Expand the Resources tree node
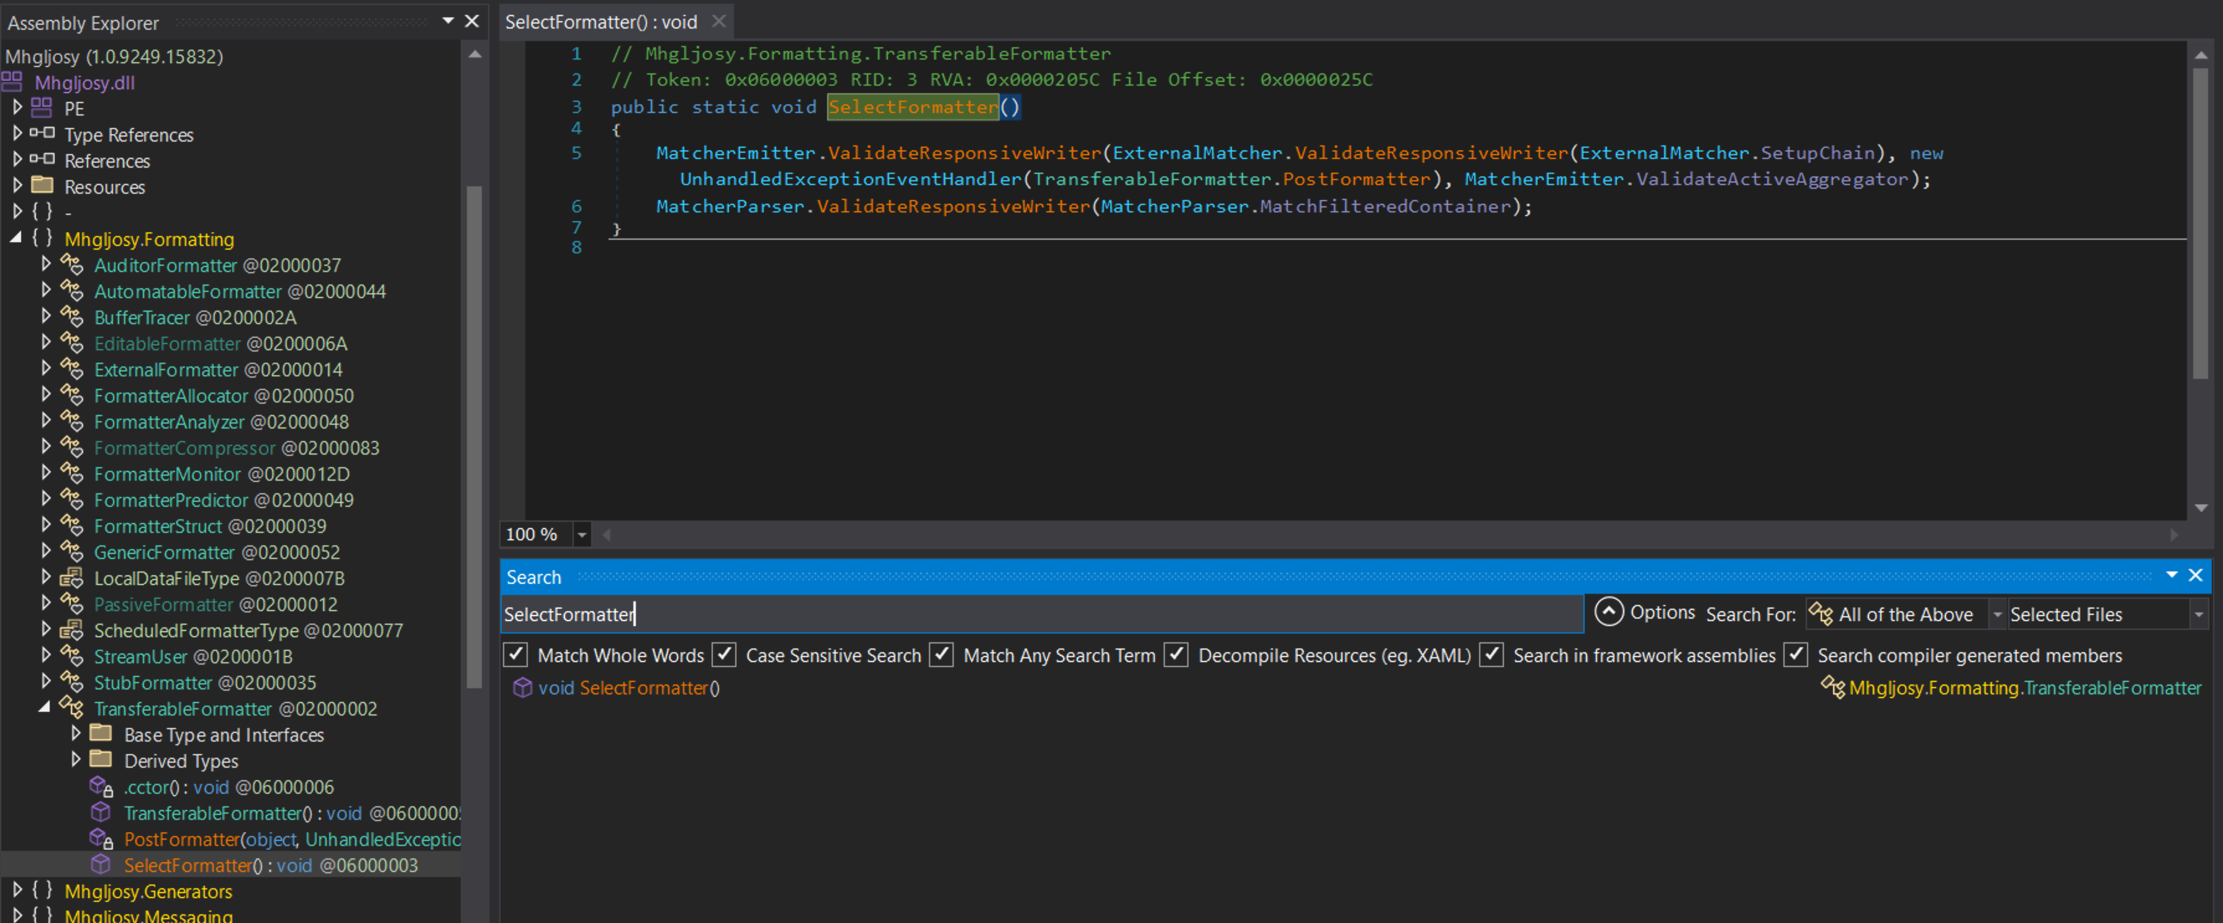 [17, 186]
